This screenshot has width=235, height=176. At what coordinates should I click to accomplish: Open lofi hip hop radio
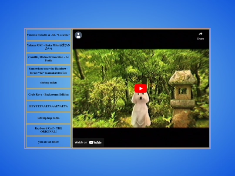[x=49, y=118]
